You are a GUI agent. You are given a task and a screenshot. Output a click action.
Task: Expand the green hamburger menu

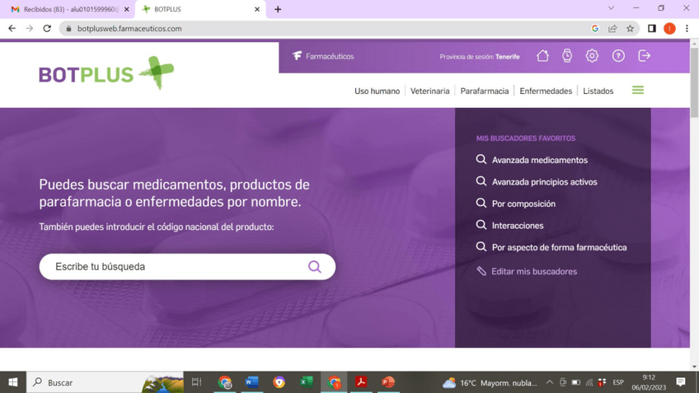pyautogui.click(x=638, y=91)
